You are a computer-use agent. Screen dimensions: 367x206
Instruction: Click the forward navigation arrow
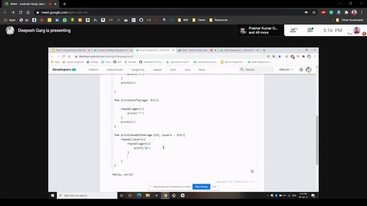pyautogui.click(x=13, y=13)
